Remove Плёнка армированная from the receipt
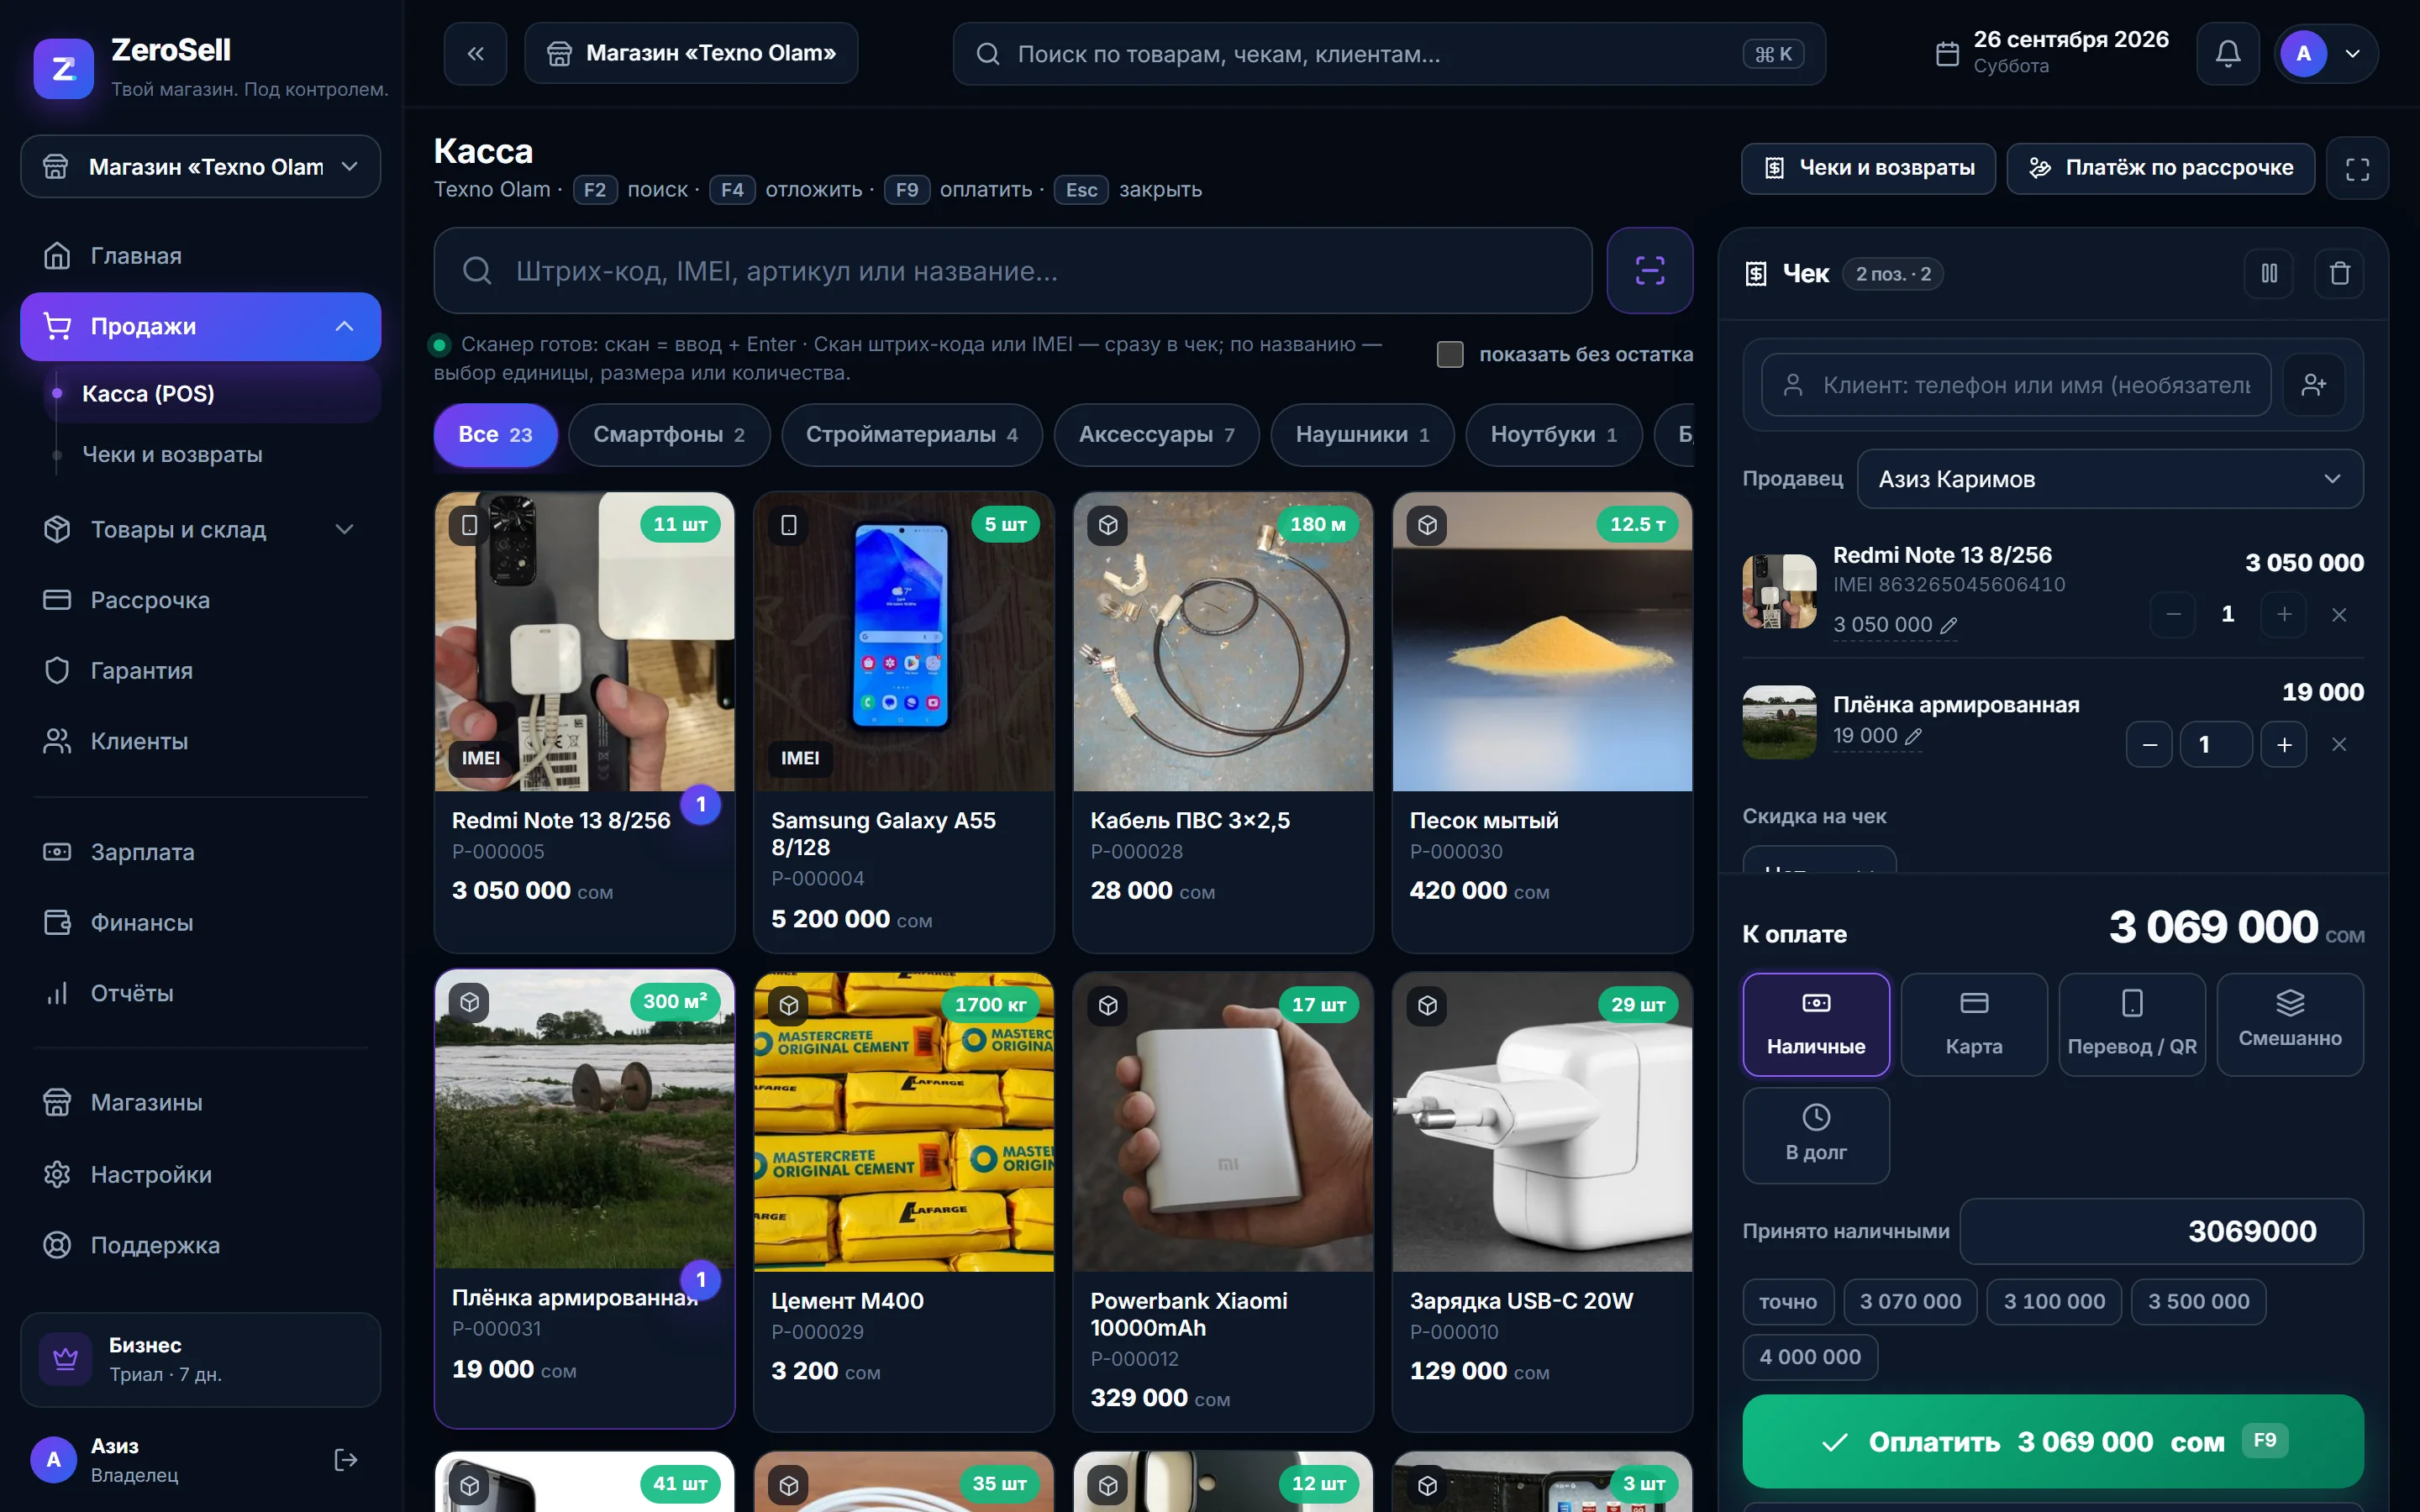The height and width of the screenshot is (1512, 2420). click(x=2339, y=745)
